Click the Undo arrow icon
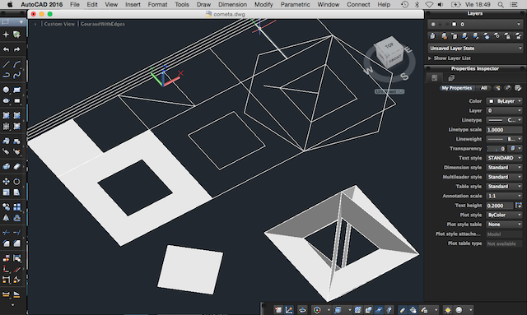 click(6, 49)
